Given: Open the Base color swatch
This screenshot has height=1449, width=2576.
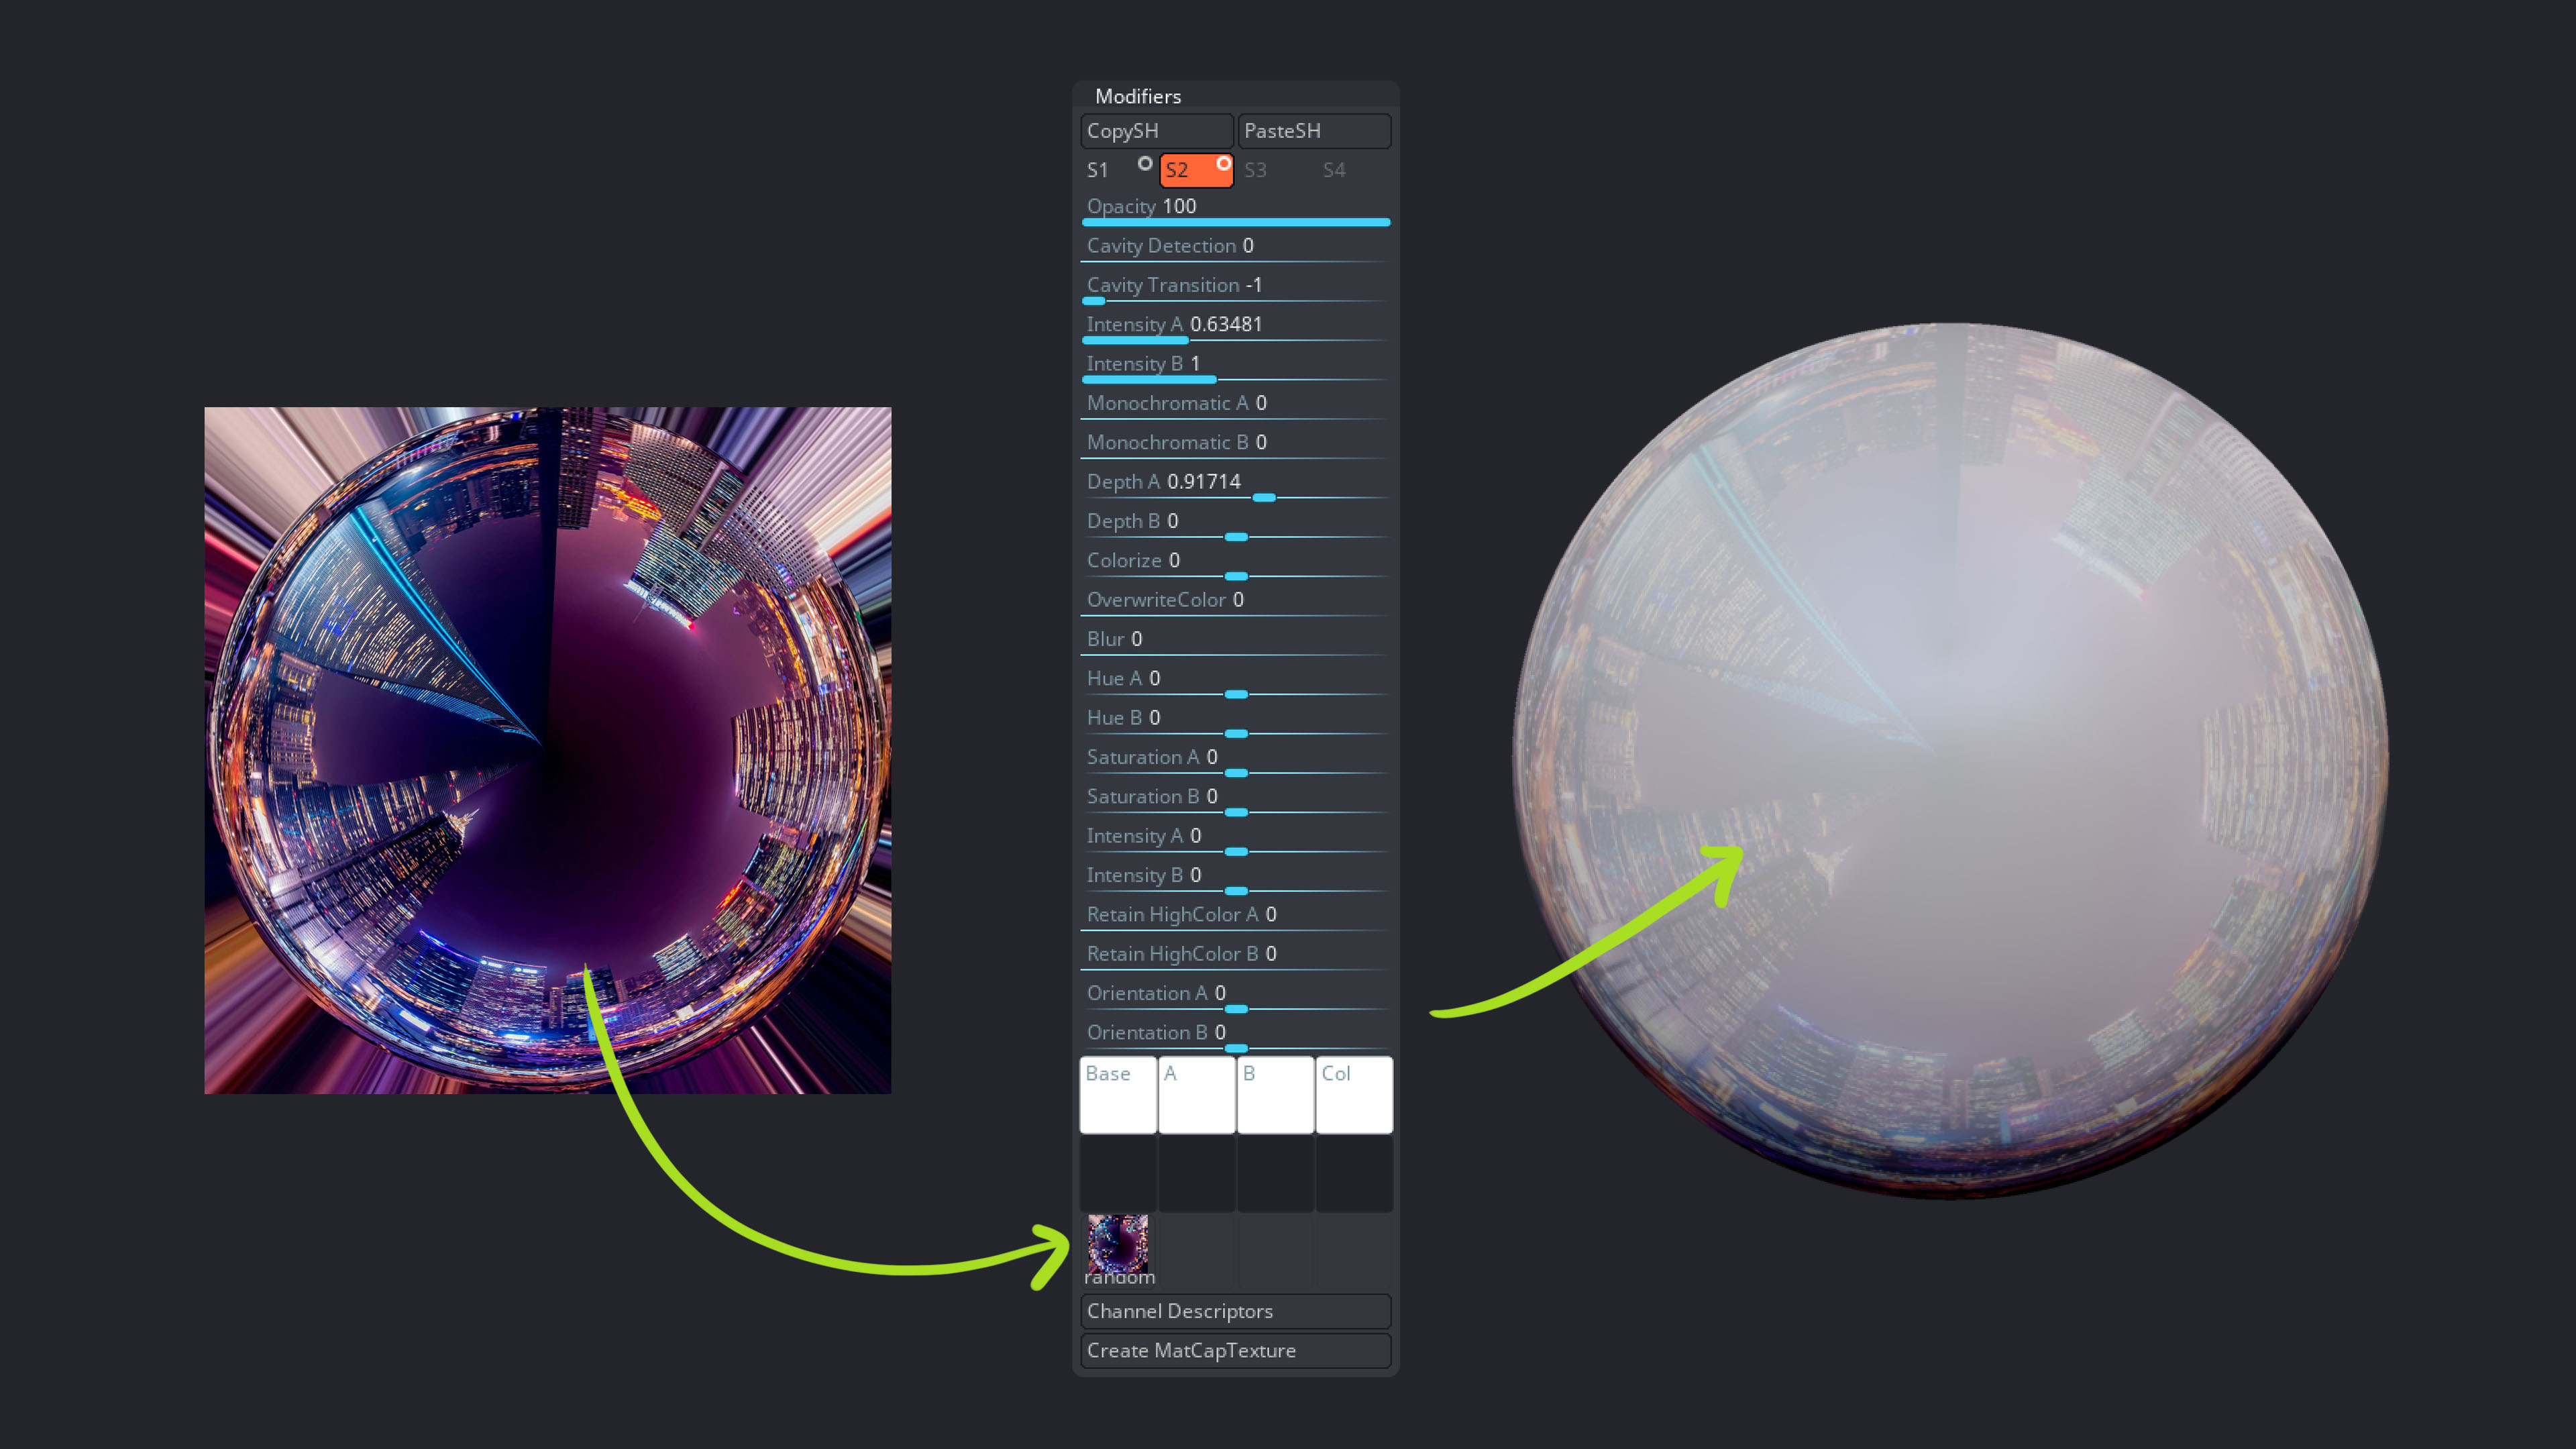Looking at the screenshot, I should (1118, 1095).
